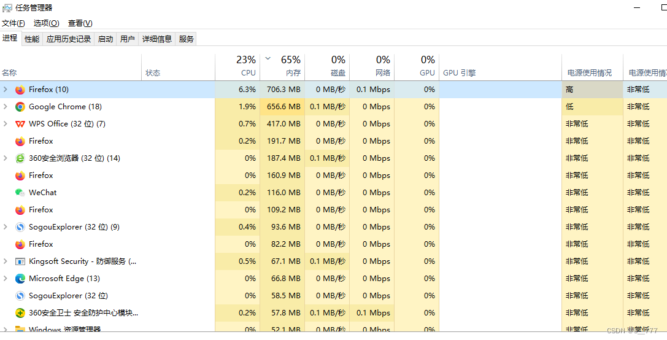Click the SogouExplorer (9) group icon

tap(20, 227)
